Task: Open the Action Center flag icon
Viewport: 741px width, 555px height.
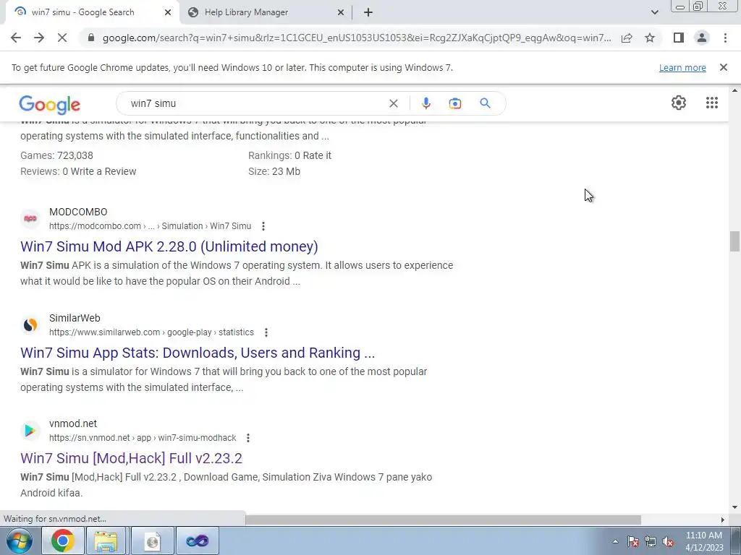Action: (633, 541)
